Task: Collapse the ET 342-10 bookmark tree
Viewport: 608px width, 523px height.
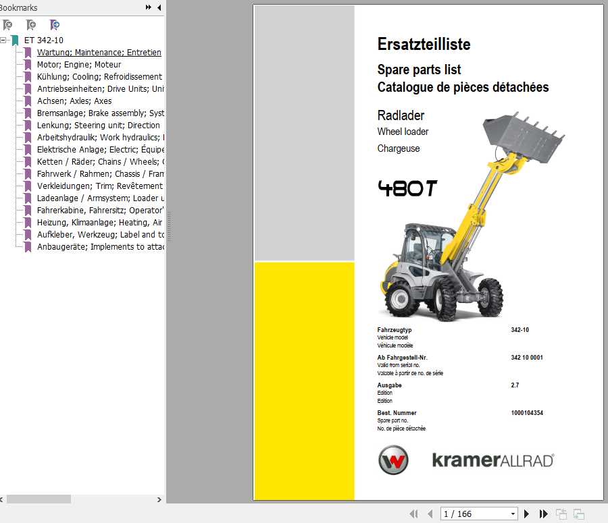Action: coord(3,40)
